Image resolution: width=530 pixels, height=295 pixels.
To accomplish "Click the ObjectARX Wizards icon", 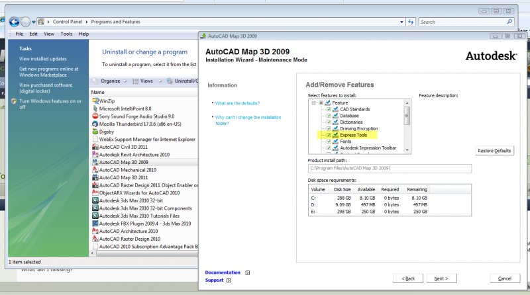I will [95, 192].
